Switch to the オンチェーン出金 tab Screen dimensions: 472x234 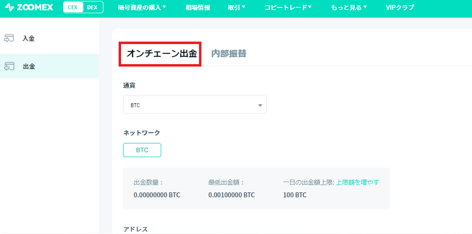162,54
